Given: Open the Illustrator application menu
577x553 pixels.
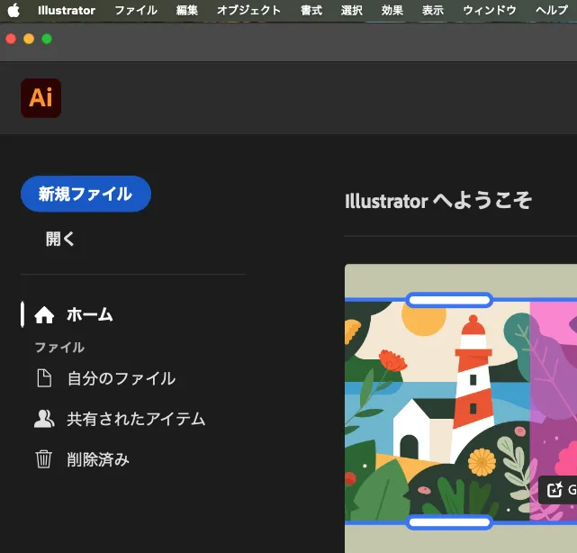Looking at the screenshot, I should tap(67, 10).
